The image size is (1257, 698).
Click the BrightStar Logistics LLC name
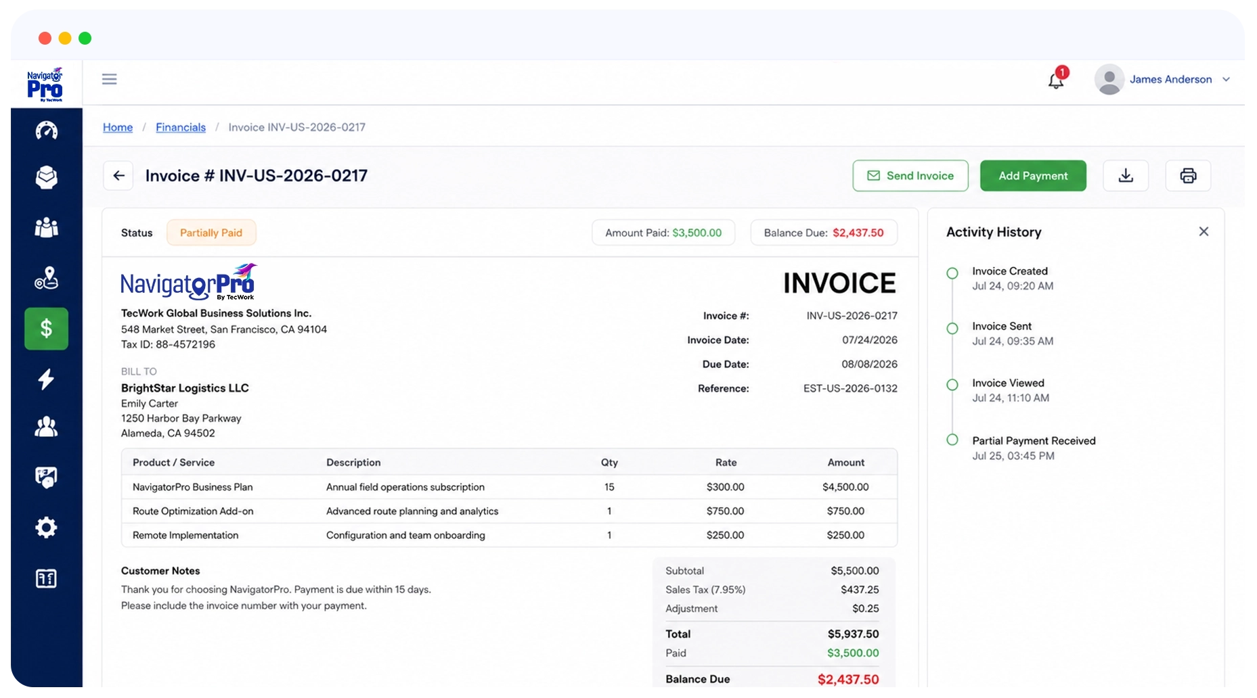tap(185, 388)
